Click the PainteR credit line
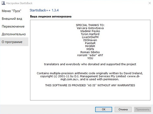The width and height of the screenshot is (153, 114). coord(90,43)
